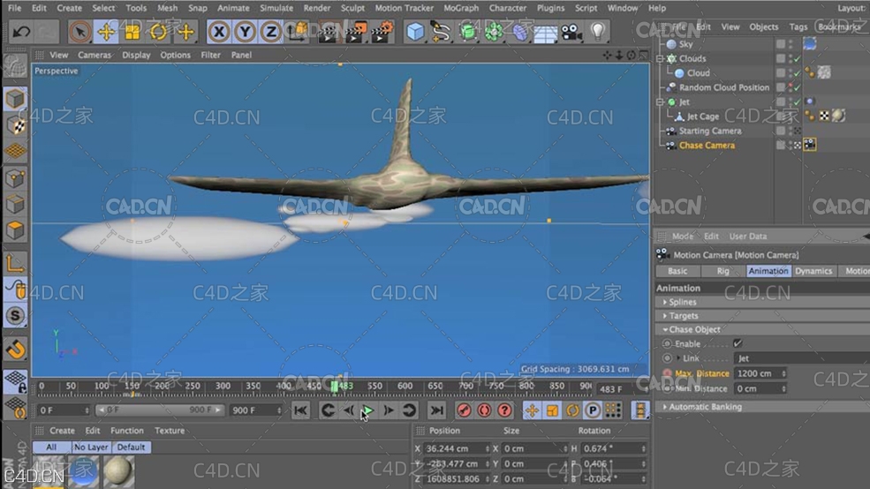The image size is (870, 489).
Task: Toggle Y axis lock
Action: (245, 32)
